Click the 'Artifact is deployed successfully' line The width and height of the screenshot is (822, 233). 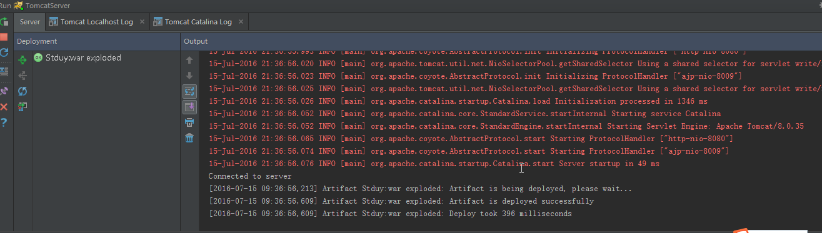pos(401,201)
